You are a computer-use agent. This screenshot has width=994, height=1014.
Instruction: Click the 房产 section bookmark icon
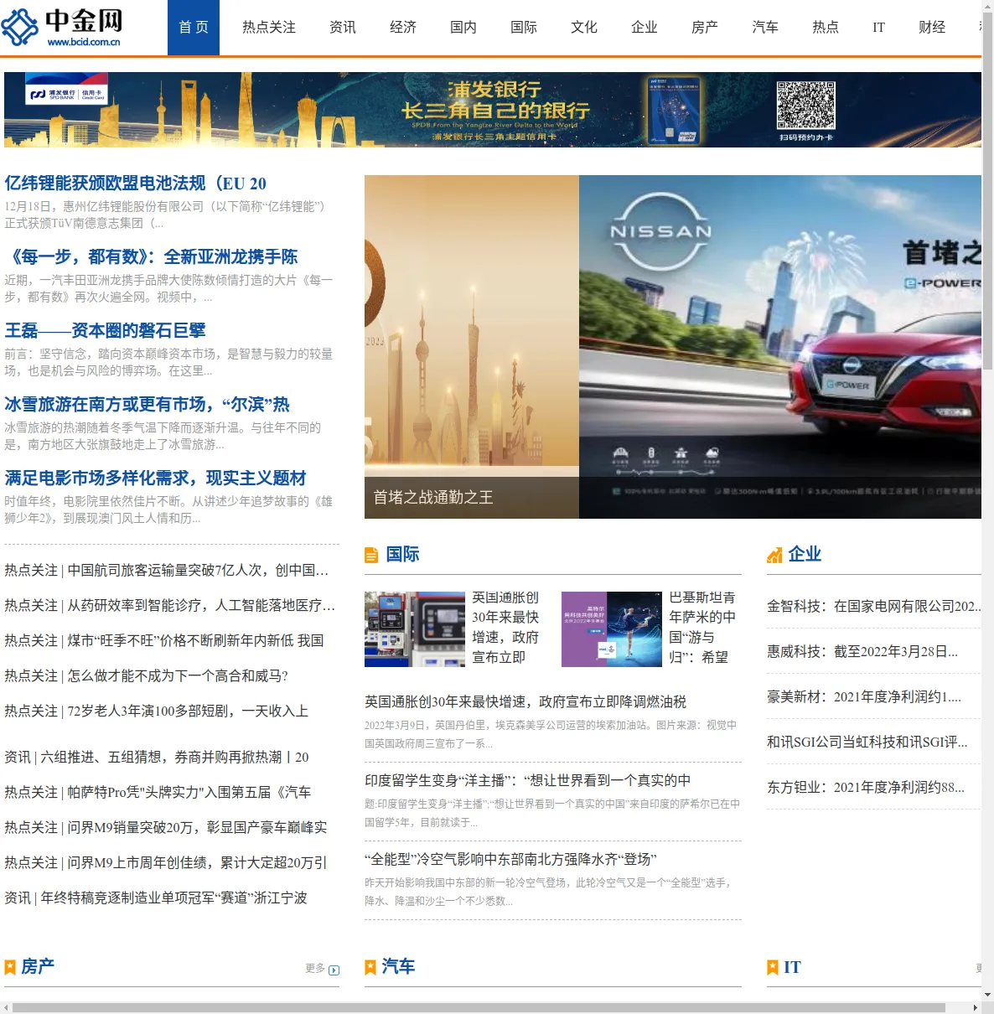pyautogui.click(x=10, y=967)
